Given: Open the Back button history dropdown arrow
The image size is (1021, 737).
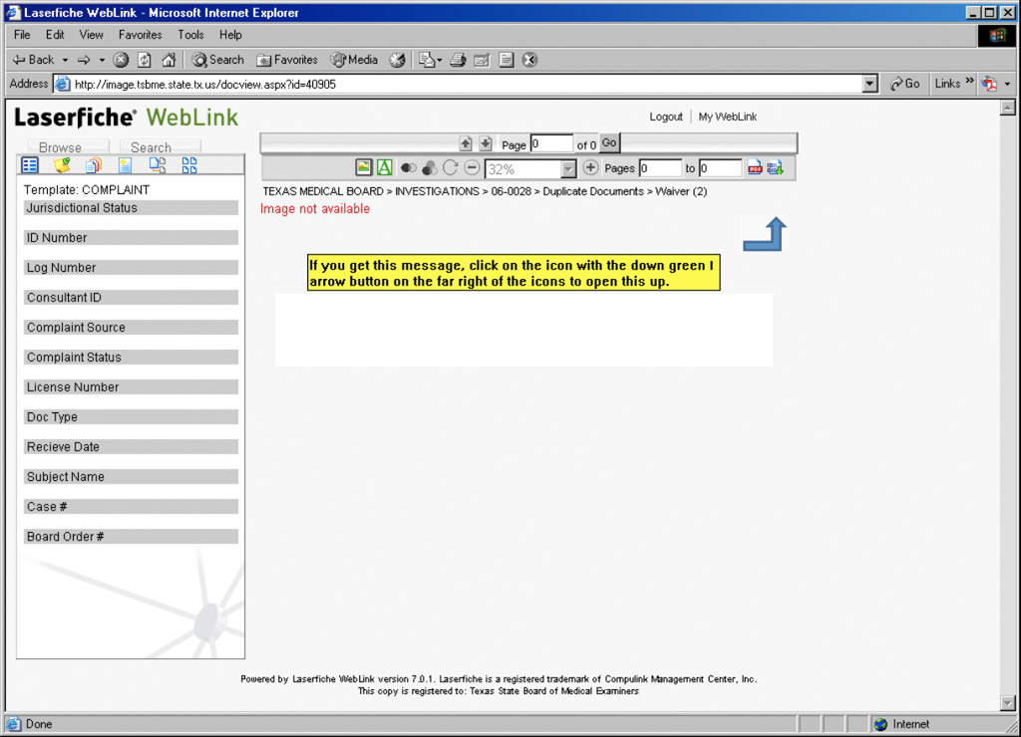Looking at the screenshot, I should pyautogui.click(x=66, y=60).
